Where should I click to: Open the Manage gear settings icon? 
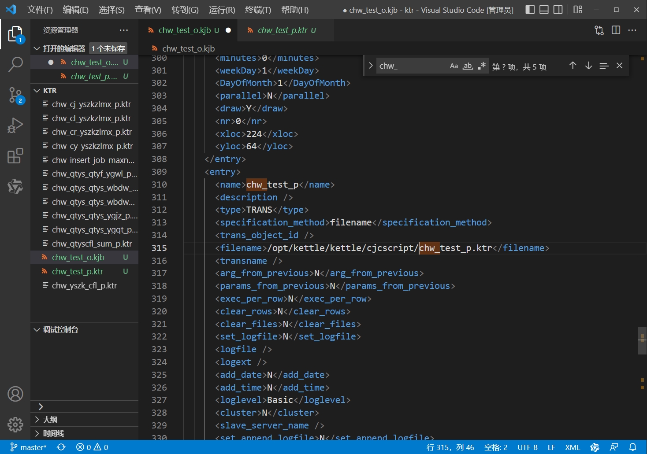(x=15, y=424)
